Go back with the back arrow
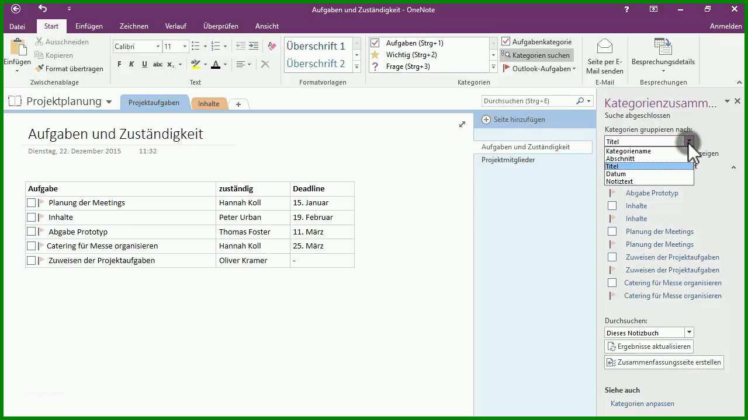This screenshot has width=748, height=420. coord(16,9)
